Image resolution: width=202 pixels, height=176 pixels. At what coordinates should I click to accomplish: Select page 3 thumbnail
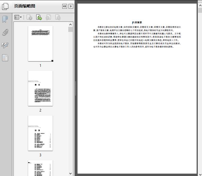(x=40, y=133)
